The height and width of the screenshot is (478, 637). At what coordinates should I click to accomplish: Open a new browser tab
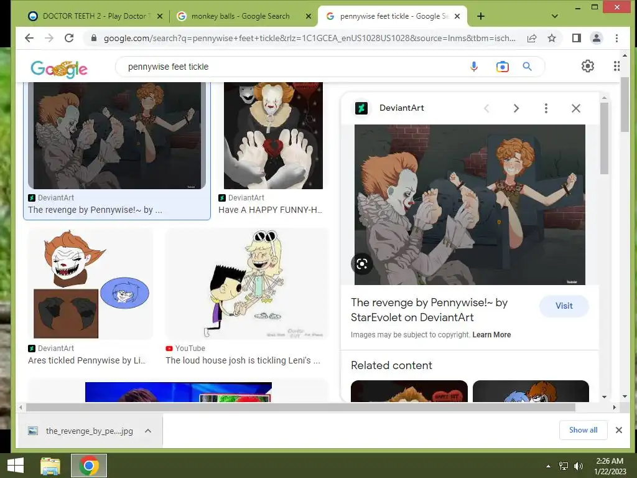point(481,16)
